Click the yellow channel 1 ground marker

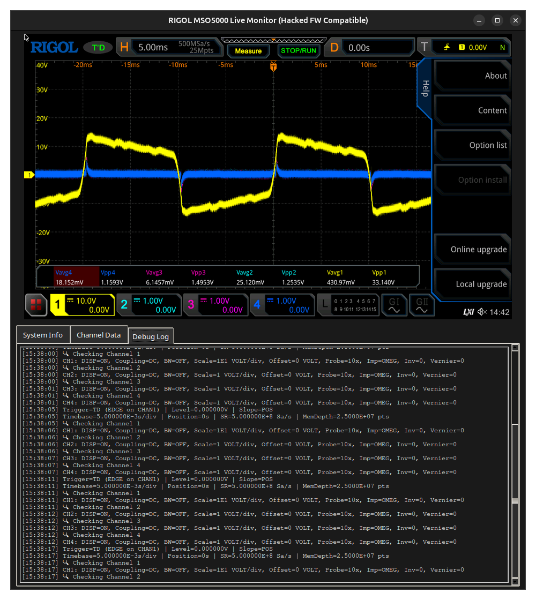[29, 175]
